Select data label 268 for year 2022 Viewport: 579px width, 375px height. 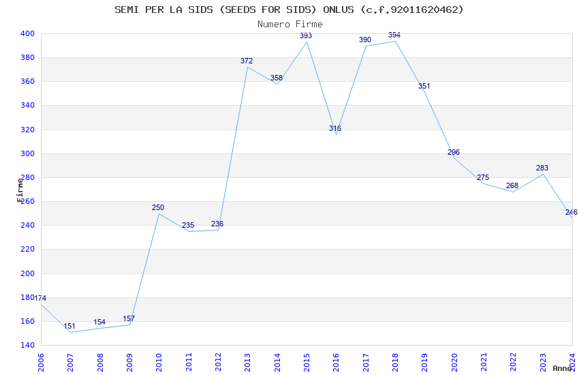[x=512, y=185]
